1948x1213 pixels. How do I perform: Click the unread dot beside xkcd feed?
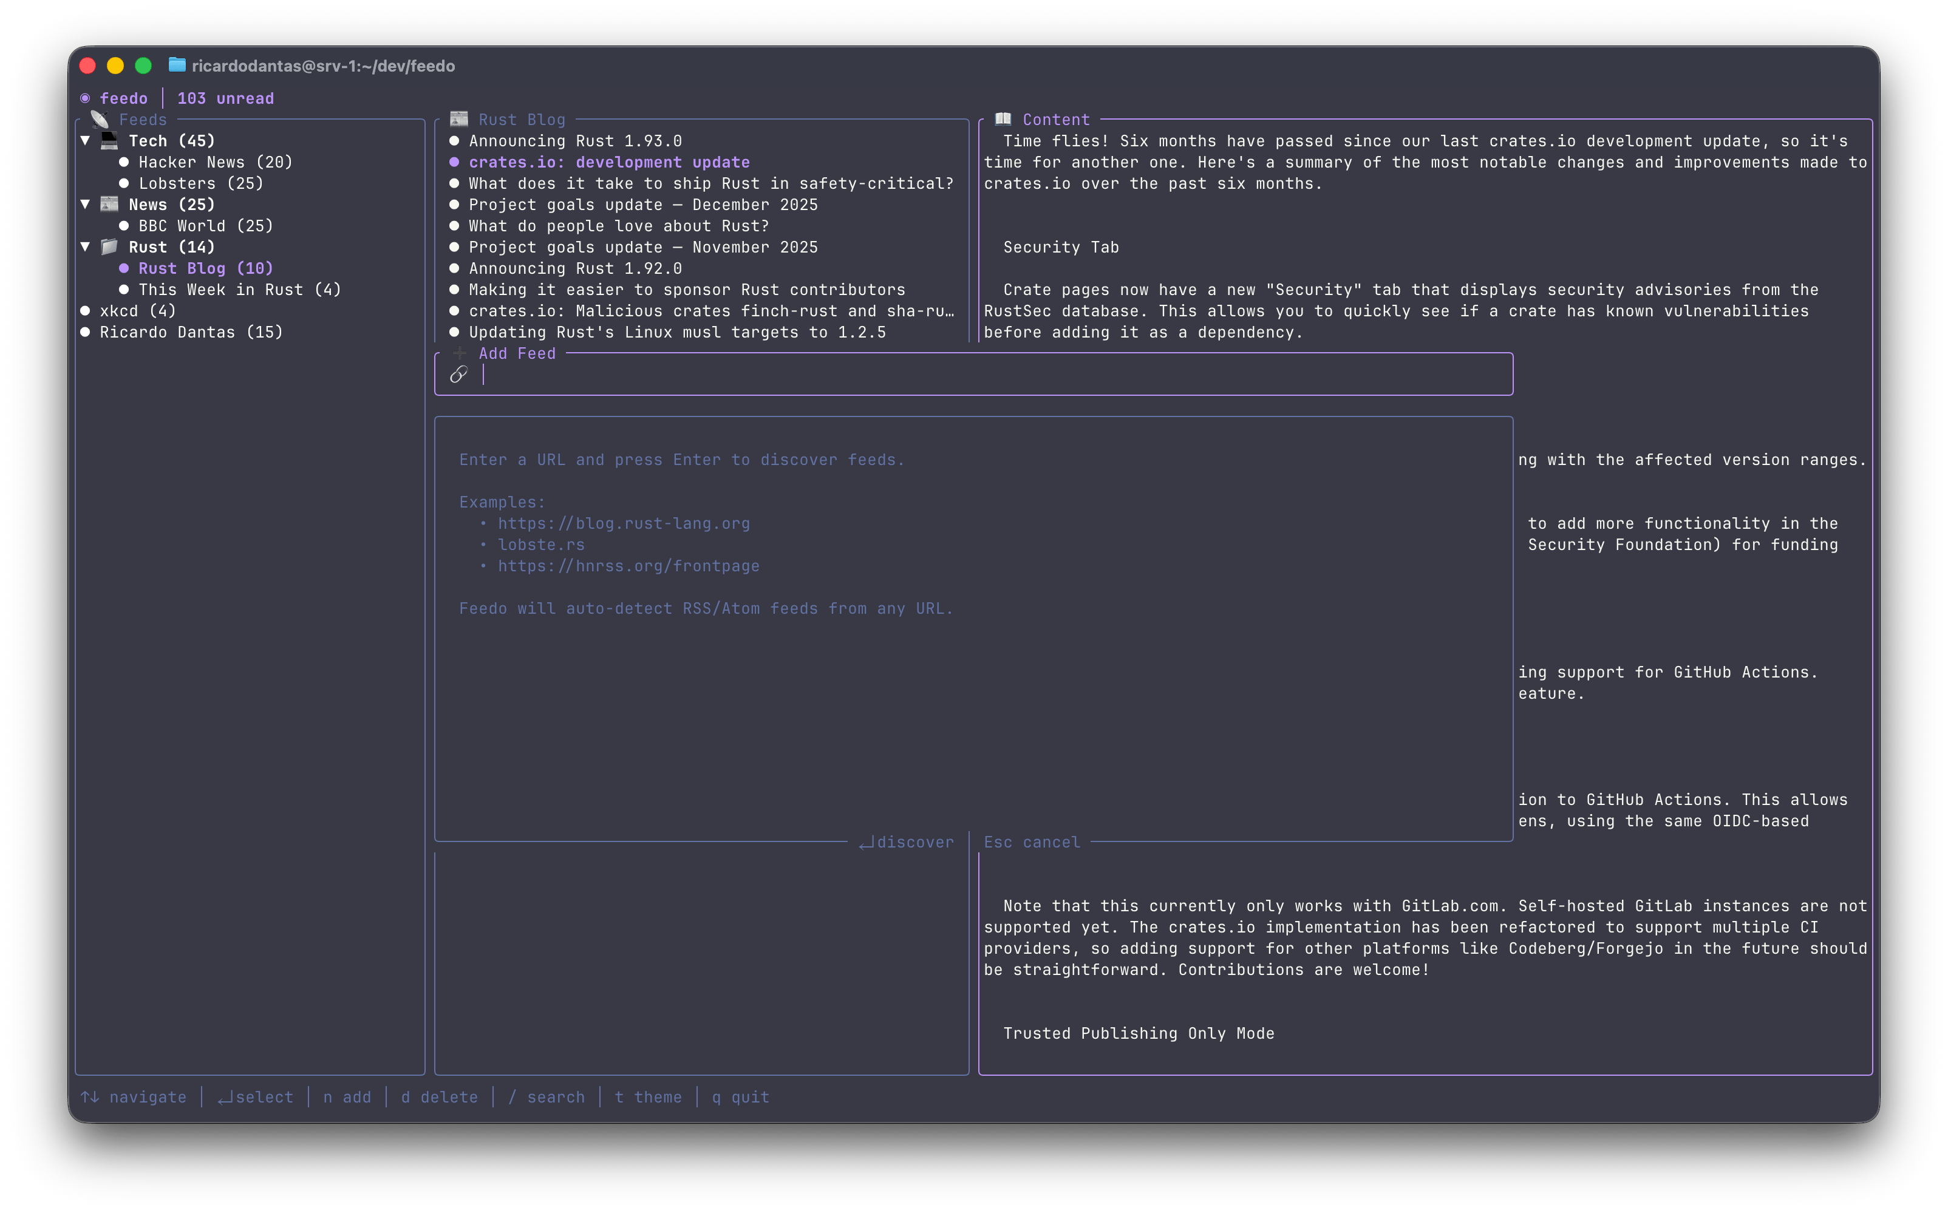(85, 311)
